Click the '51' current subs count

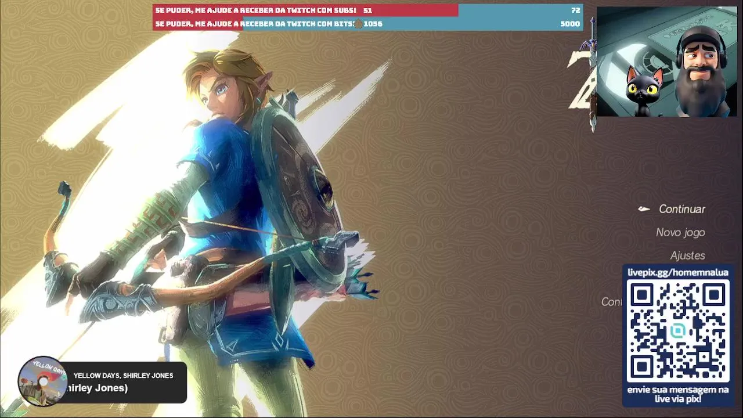click(x=367, y=10)
